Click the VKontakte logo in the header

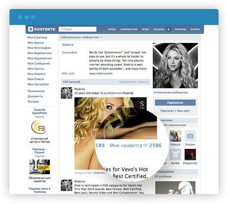pyautogui.click(x=42, y=29)
